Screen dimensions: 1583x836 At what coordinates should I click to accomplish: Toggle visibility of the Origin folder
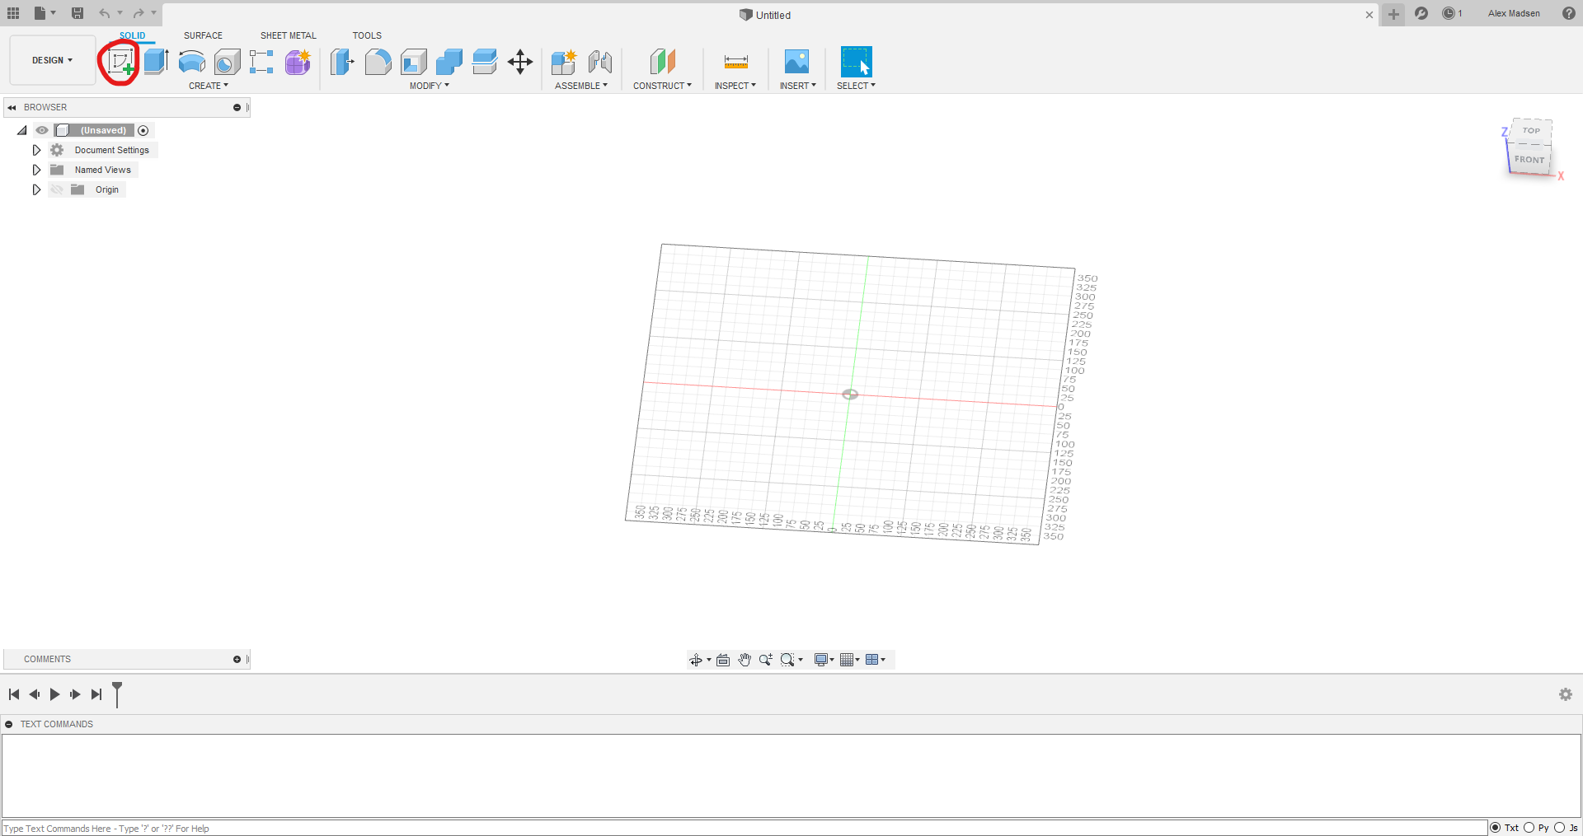click(56, 189)
